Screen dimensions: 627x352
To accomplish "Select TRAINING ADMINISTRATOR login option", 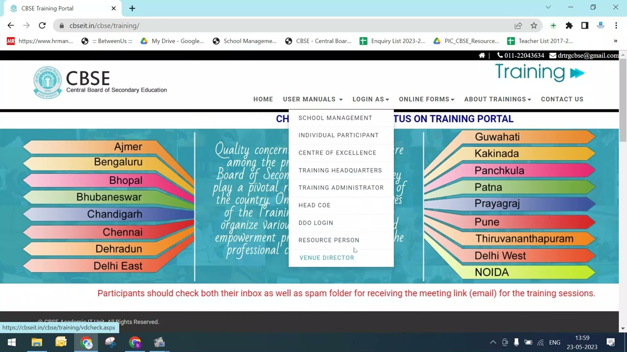I will click(341, 188).
